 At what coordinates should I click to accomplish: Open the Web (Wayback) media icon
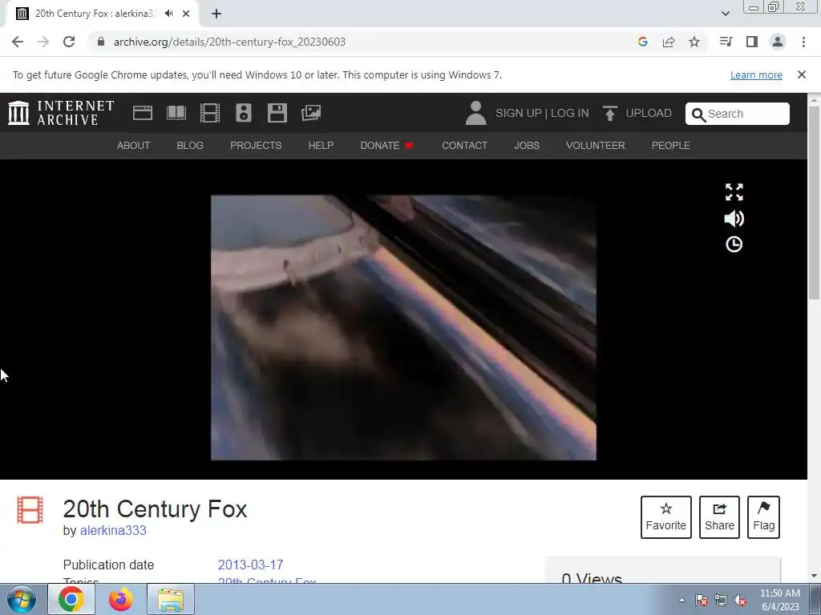pos(143,113)
